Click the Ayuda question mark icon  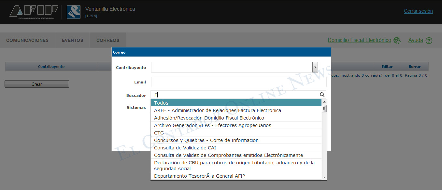429,41
